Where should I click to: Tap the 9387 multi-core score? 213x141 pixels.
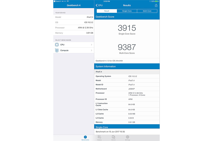tap(127, 47)
